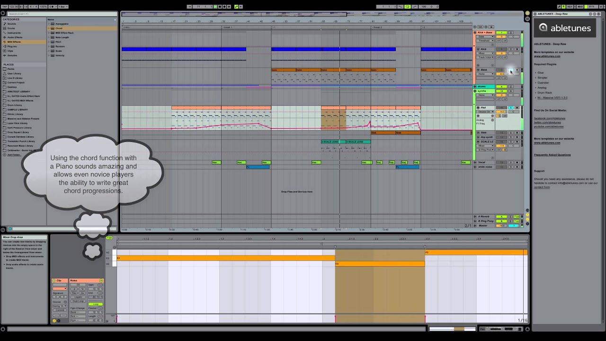Open abletunes.com link under ABLETUNES - Deep Raw
The width and height of the screenshot is (606, 341).
pos(547,56)
